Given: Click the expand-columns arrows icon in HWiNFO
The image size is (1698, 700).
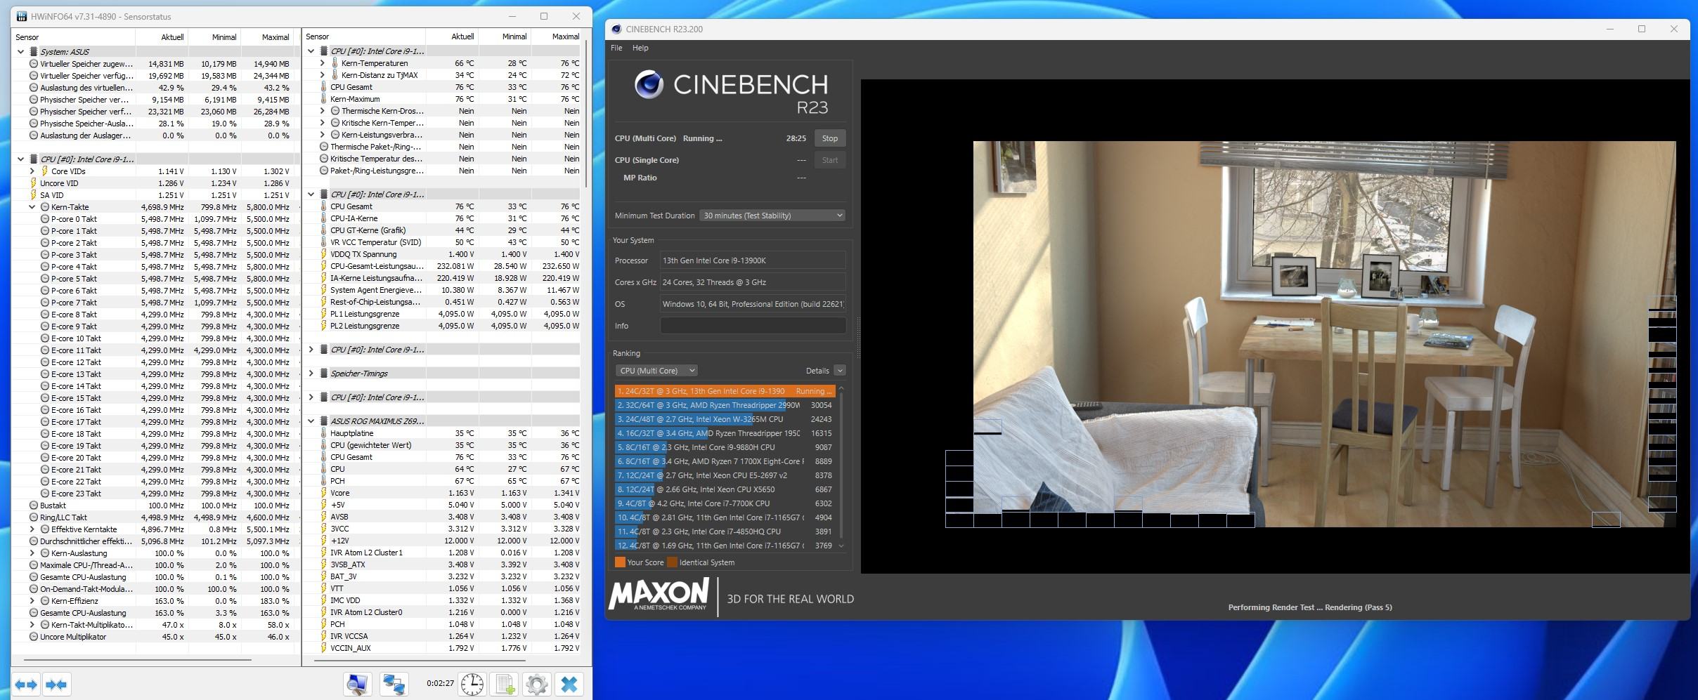Looking at the screenshot, I should (26, 685).
